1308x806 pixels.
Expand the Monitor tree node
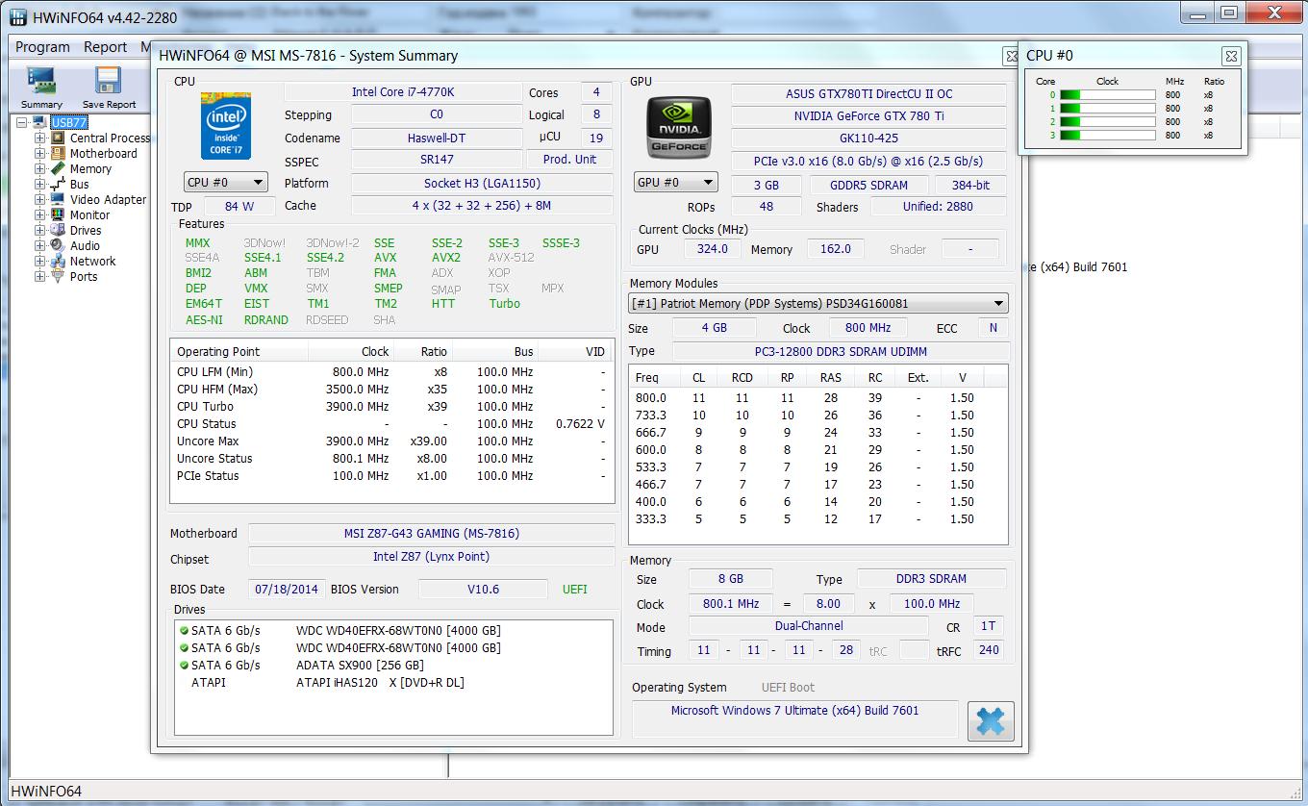40,214
